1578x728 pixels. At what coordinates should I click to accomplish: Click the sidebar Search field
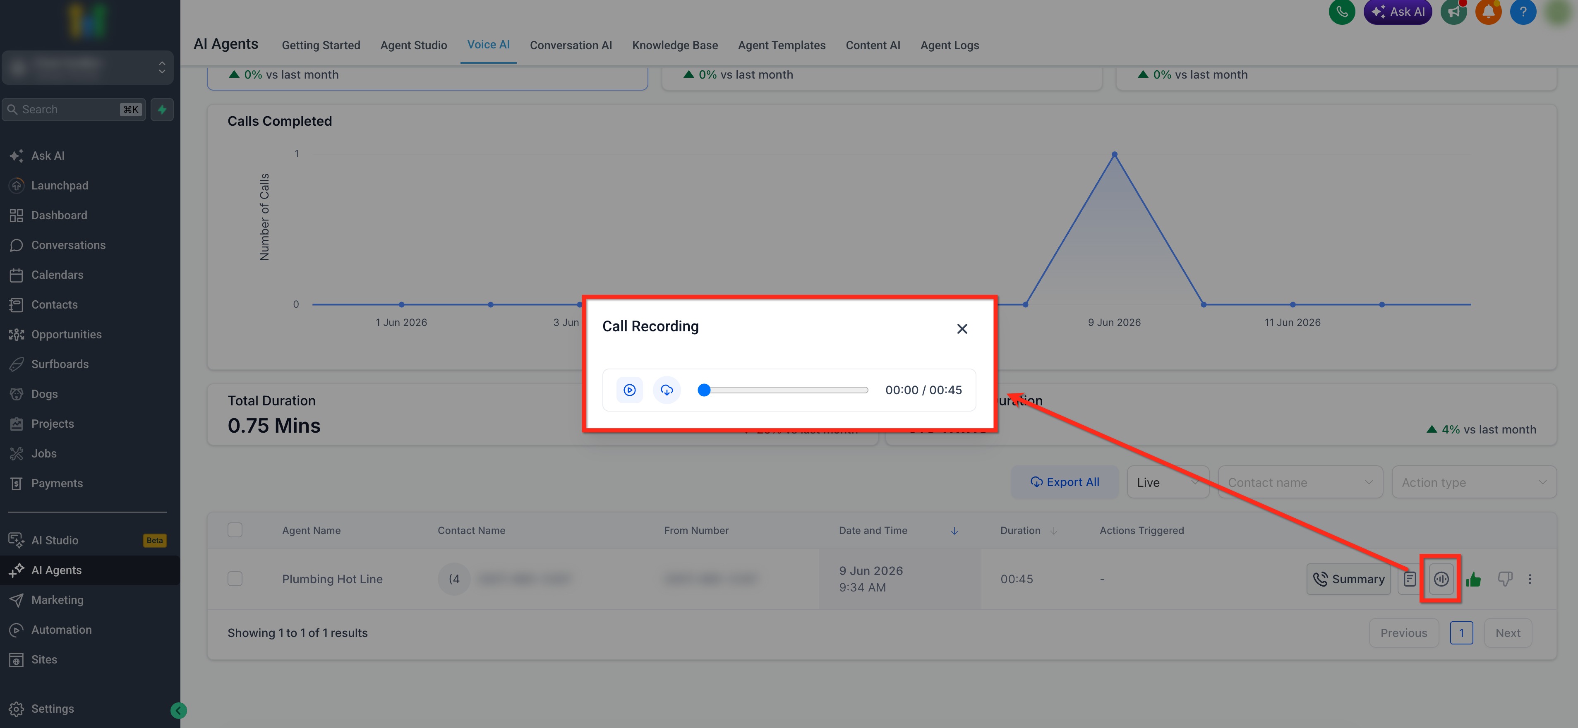74,110
